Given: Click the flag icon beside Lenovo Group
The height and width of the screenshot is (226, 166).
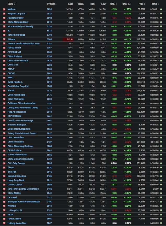Looking at the screenshot, I should pyautogui.click(x=4, y=185).
